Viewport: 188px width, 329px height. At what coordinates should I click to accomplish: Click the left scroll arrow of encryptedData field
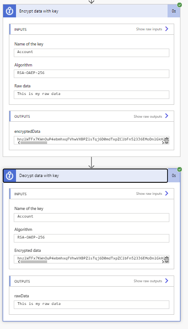coord(19,143)
